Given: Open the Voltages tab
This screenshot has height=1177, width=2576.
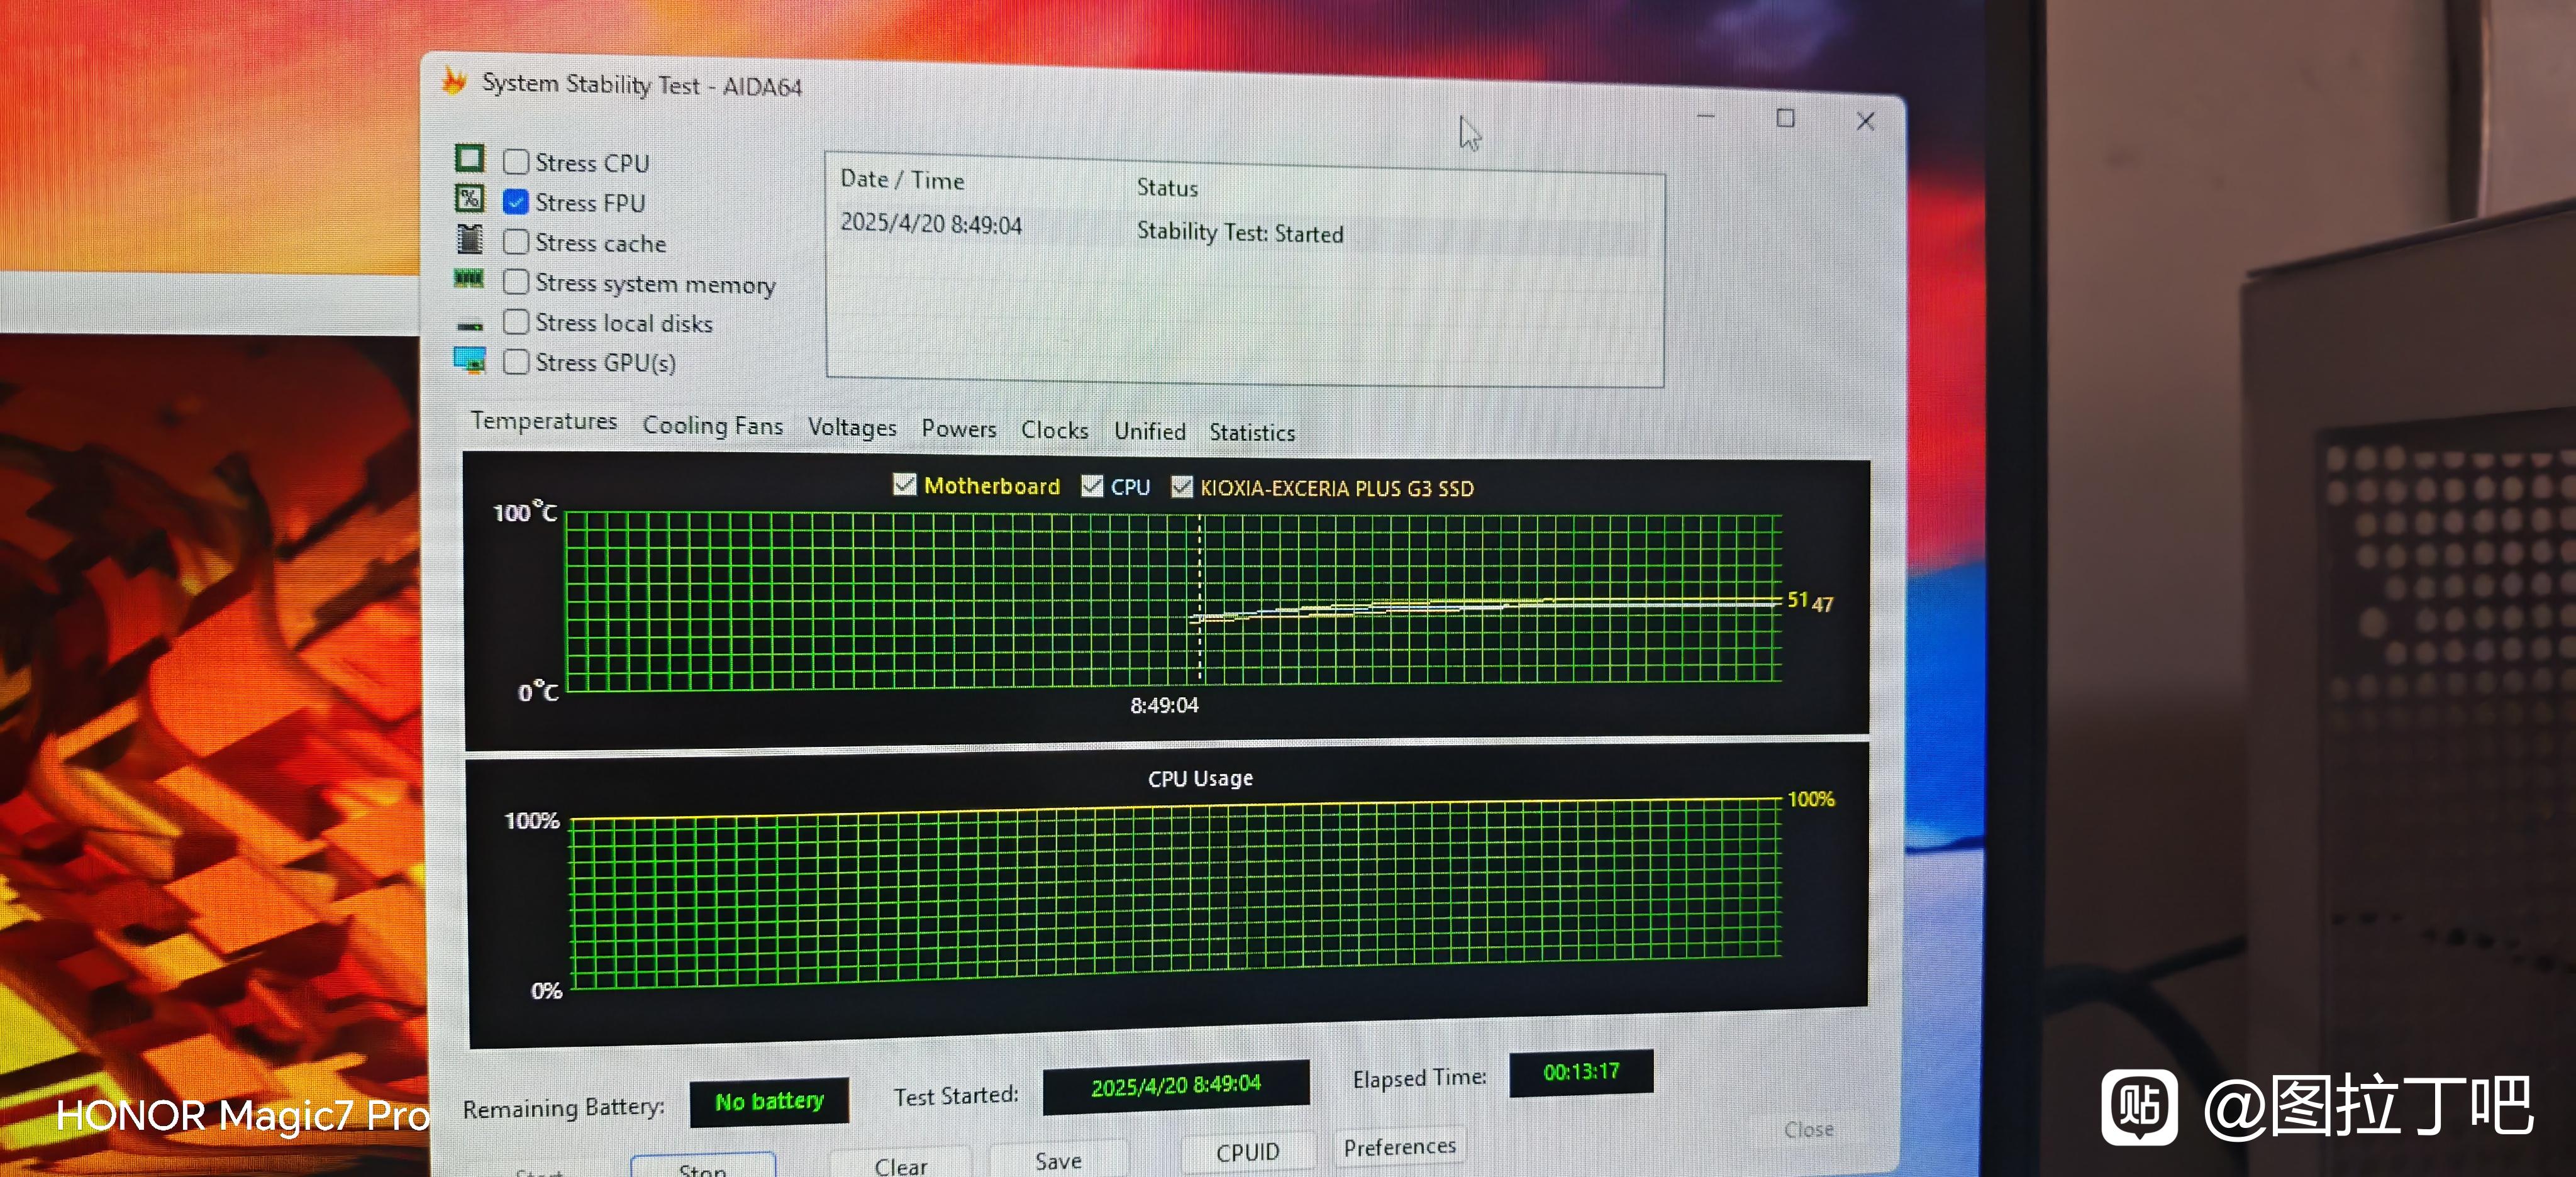Looking at the screenshot, I should pos(852,427).
